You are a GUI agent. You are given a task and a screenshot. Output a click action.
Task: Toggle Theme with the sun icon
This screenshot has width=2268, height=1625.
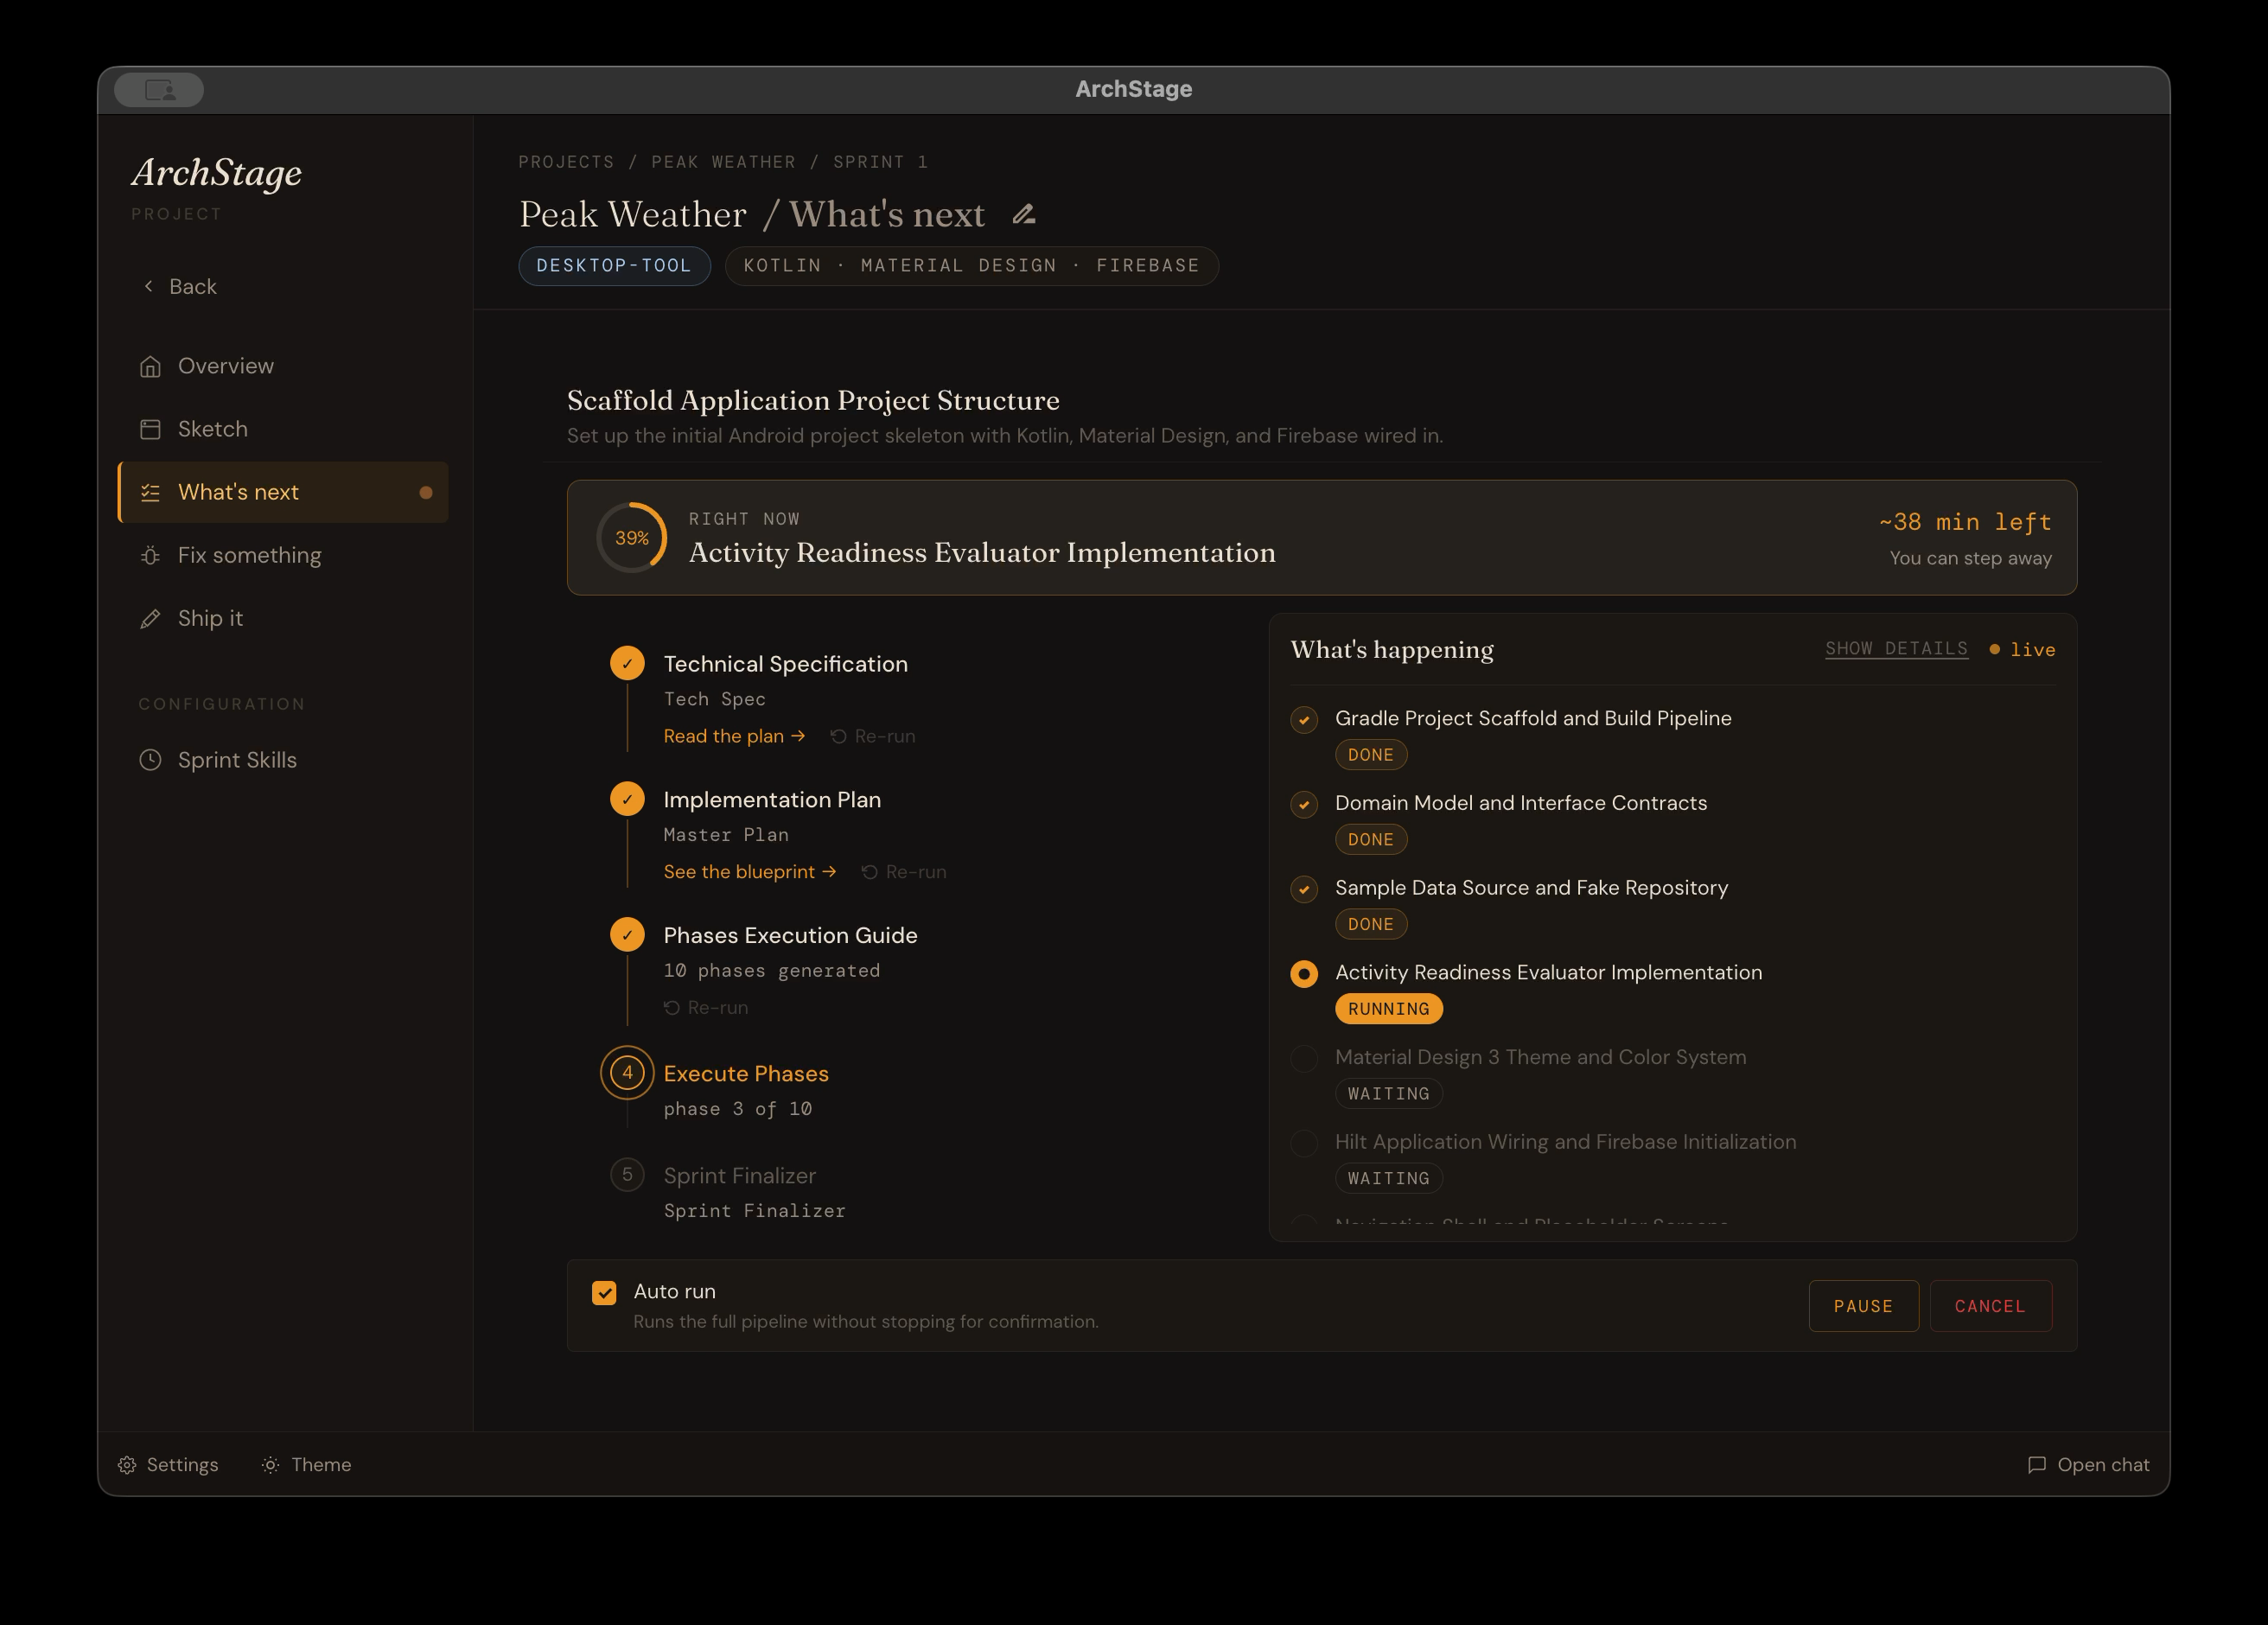[x=270, y=1465]
